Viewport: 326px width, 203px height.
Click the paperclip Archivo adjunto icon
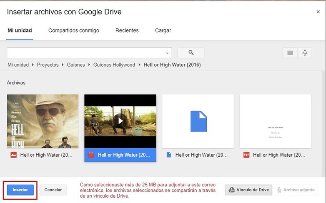279,190
